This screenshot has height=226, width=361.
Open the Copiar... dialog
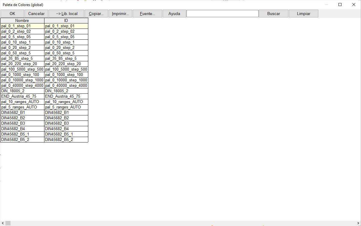click(x=96, y=14)
